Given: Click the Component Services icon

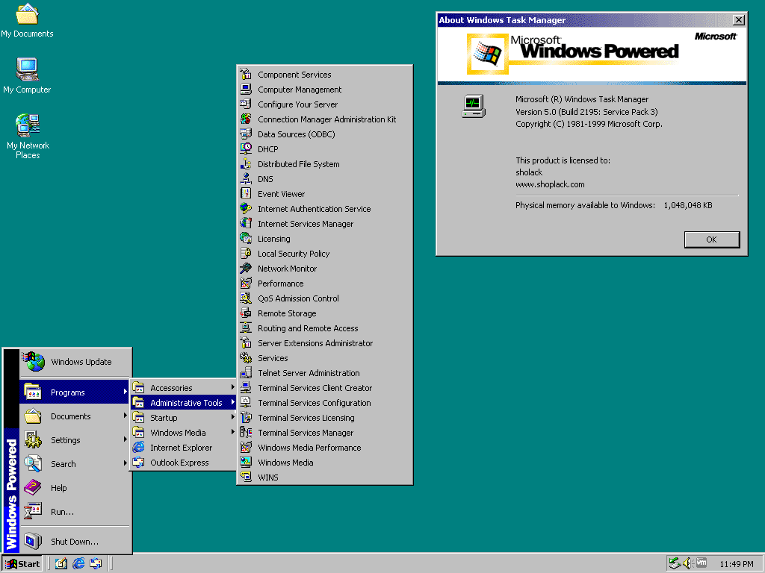Looking at the screenshot, I should click(246, 75).
